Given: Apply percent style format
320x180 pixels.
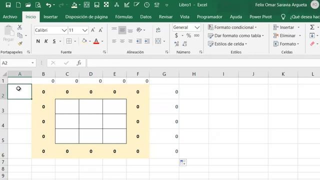Looking at the screenshot, I should 189,35.
